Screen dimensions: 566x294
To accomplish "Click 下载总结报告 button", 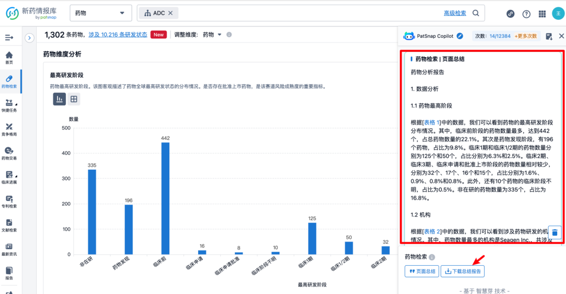I will 463,271.
